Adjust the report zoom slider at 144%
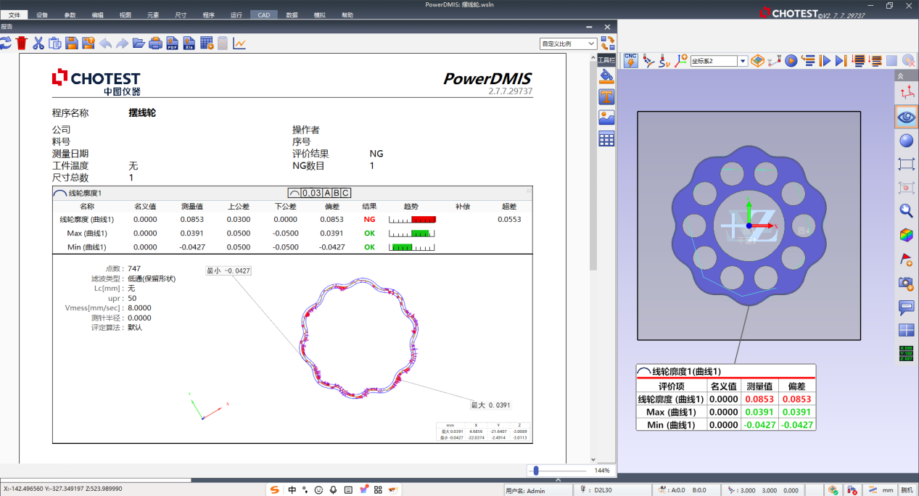This screenshot has height=496, width=919. (536, 471)
